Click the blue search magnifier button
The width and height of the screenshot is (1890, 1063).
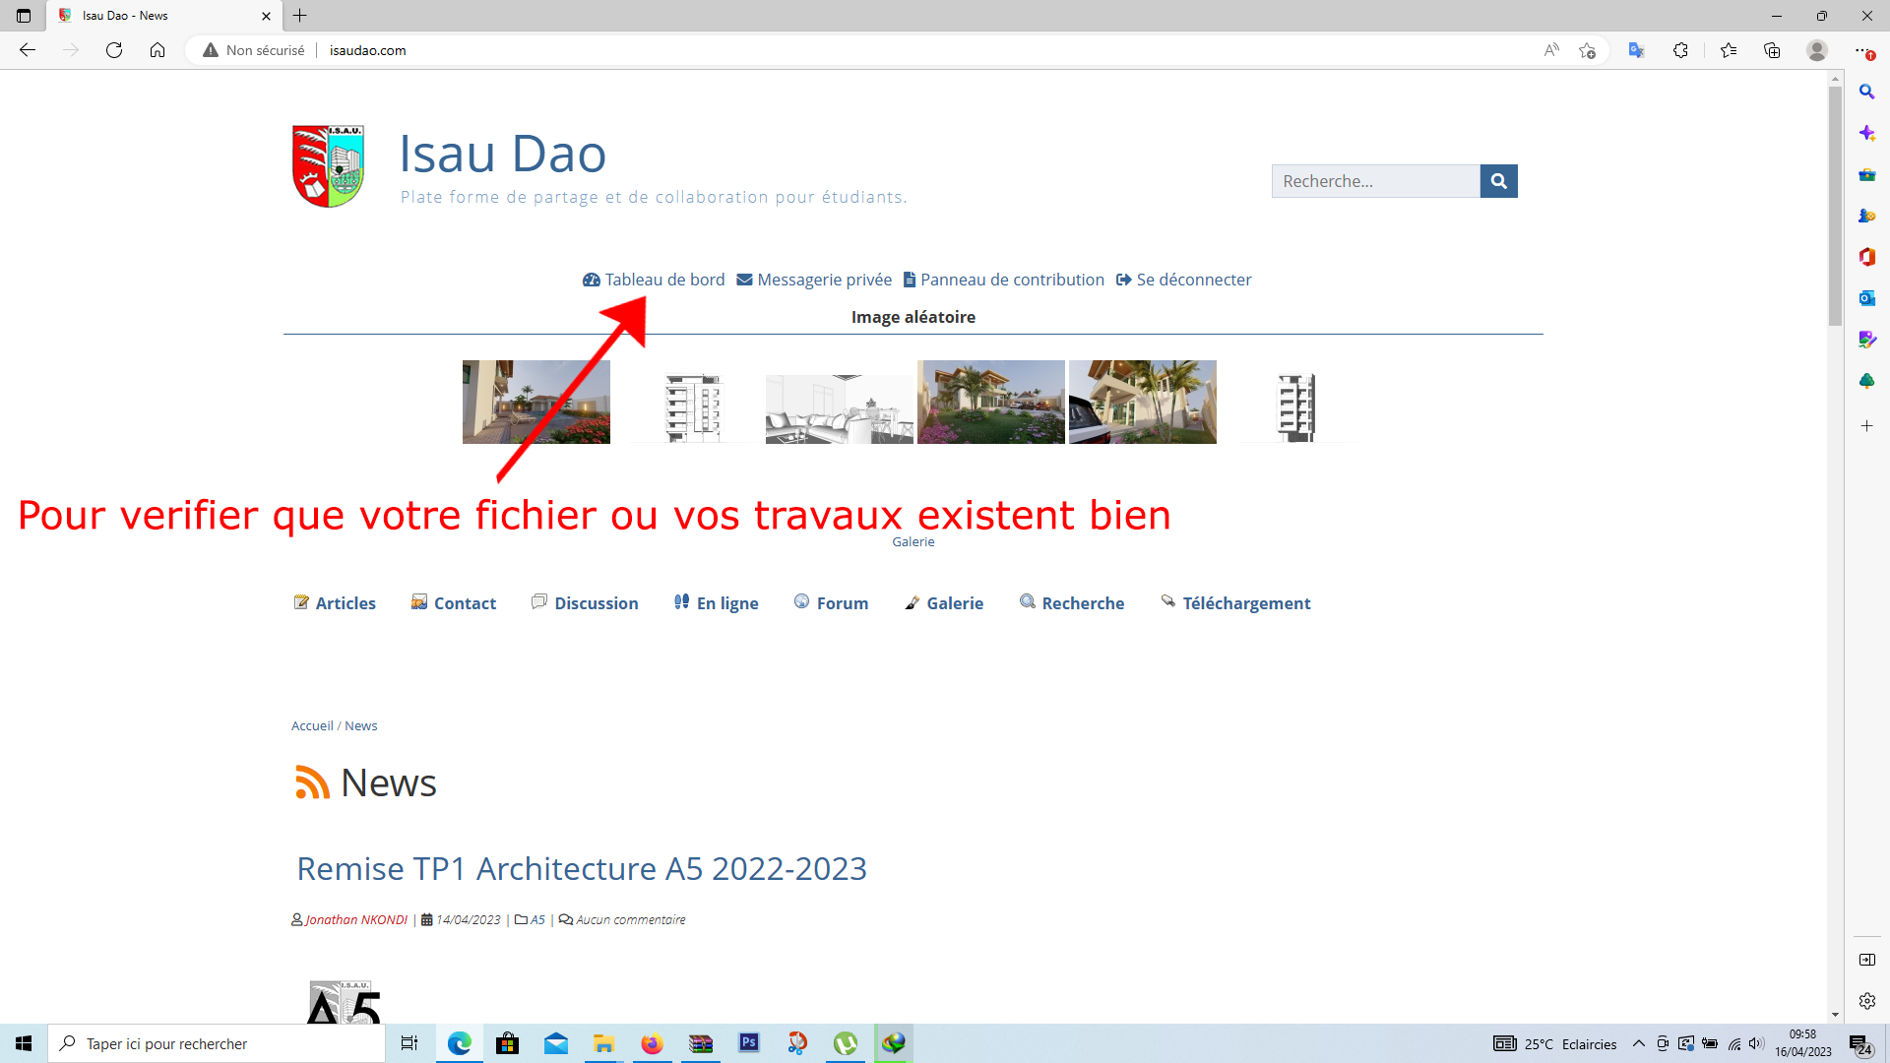[1498, 181]
